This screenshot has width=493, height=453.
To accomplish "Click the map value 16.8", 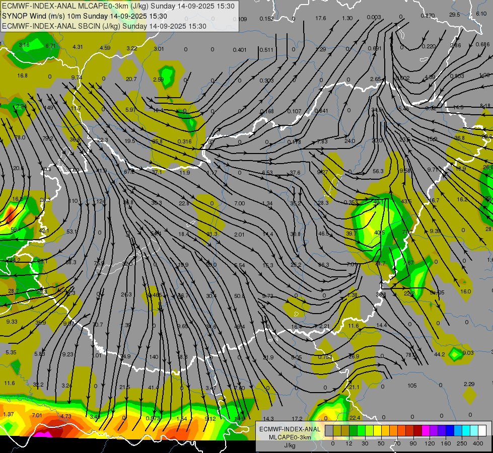I will (x=22, y=75).
